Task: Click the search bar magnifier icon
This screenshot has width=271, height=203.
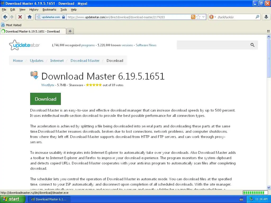Action: coord(257,17)
